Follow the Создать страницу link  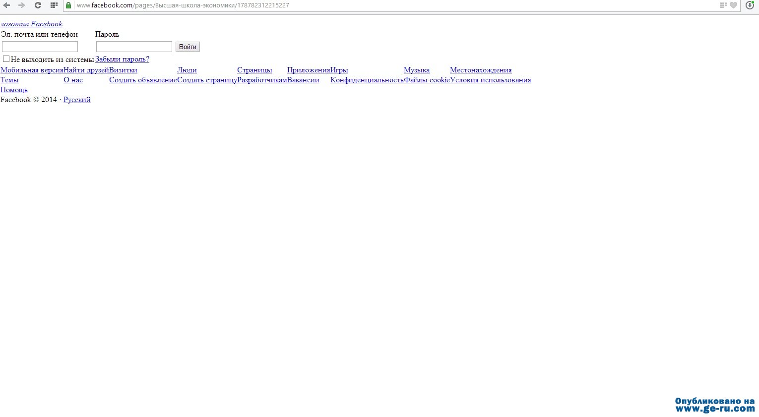pos(207,80)
